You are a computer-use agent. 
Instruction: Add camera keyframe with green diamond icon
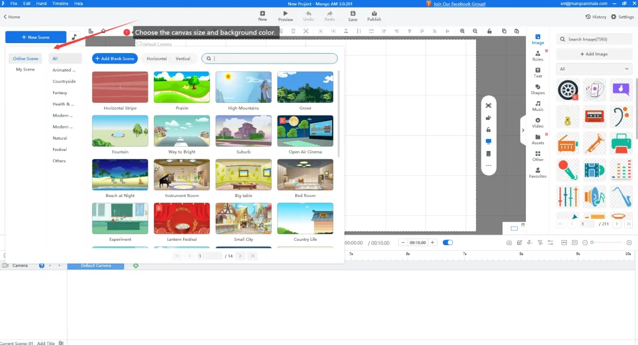coord(135,266)
